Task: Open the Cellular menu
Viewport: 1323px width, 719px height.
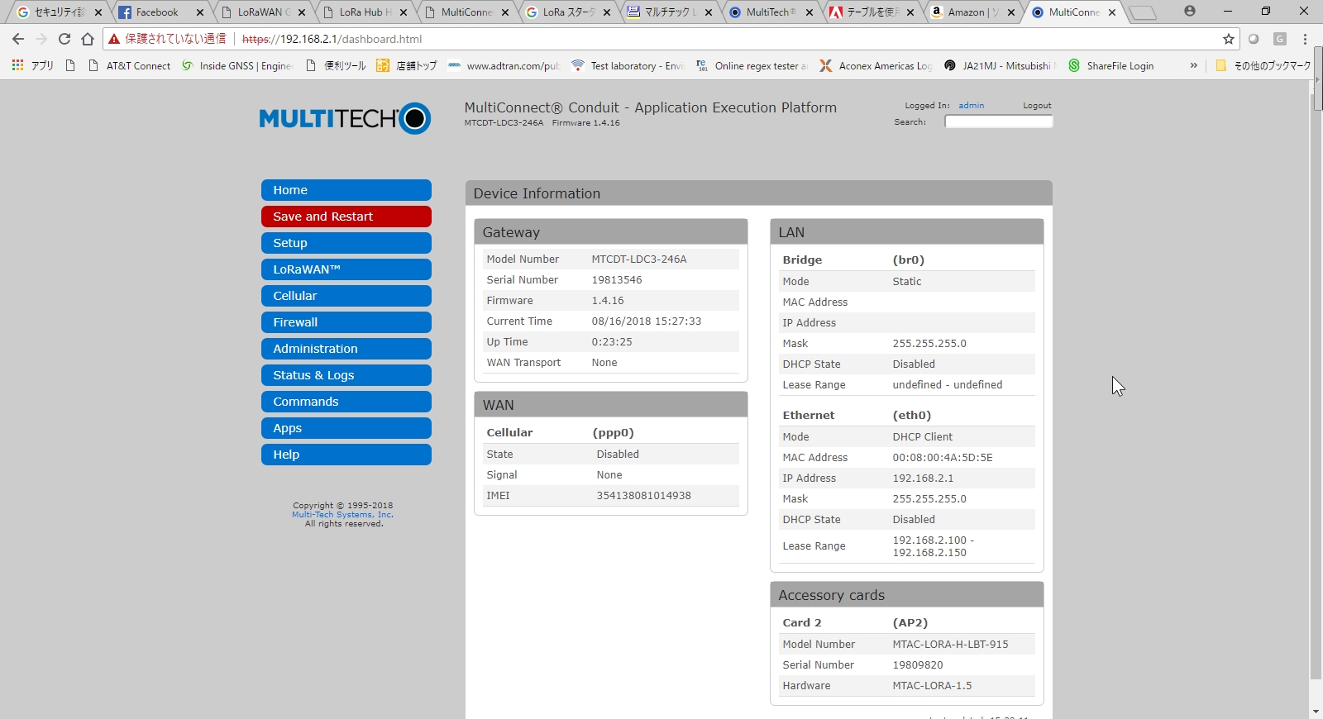Action: (x=346, y=296)
